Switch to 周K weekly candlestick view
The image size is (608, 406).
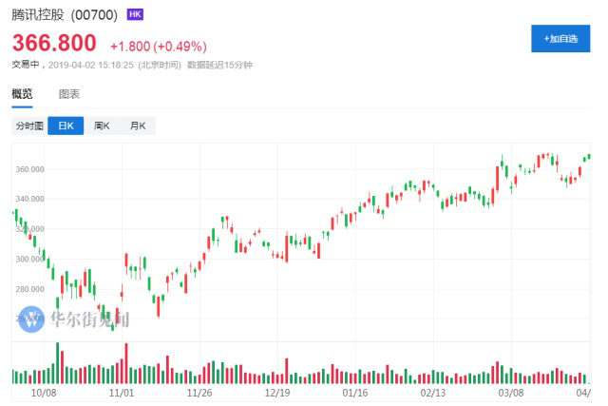(x=102, y=126)
